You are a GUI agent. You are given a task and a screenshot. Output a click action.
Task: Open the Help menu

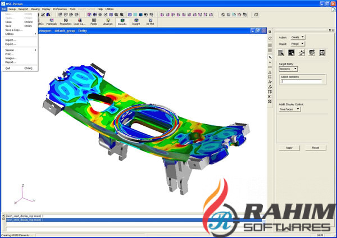[x=100, y=9]
